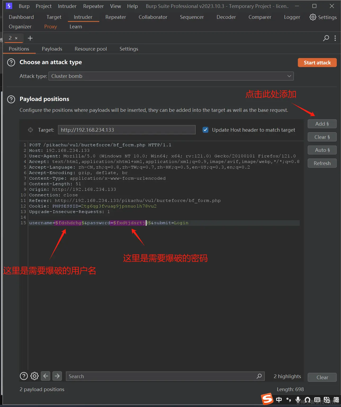Switch to the Learn tab

coord(76,27)
